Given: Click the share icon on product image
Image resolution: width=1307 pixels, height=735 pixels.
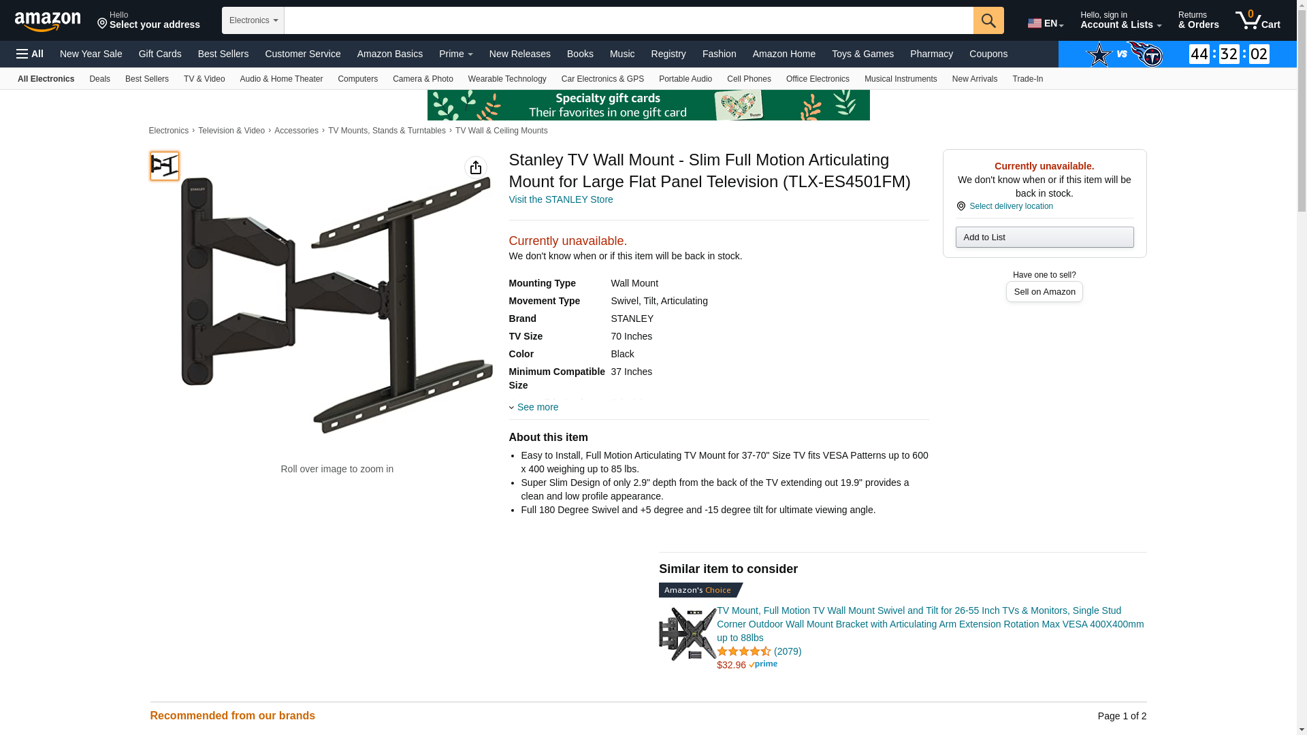Looking at the screenshot, I should pos(476,167).
